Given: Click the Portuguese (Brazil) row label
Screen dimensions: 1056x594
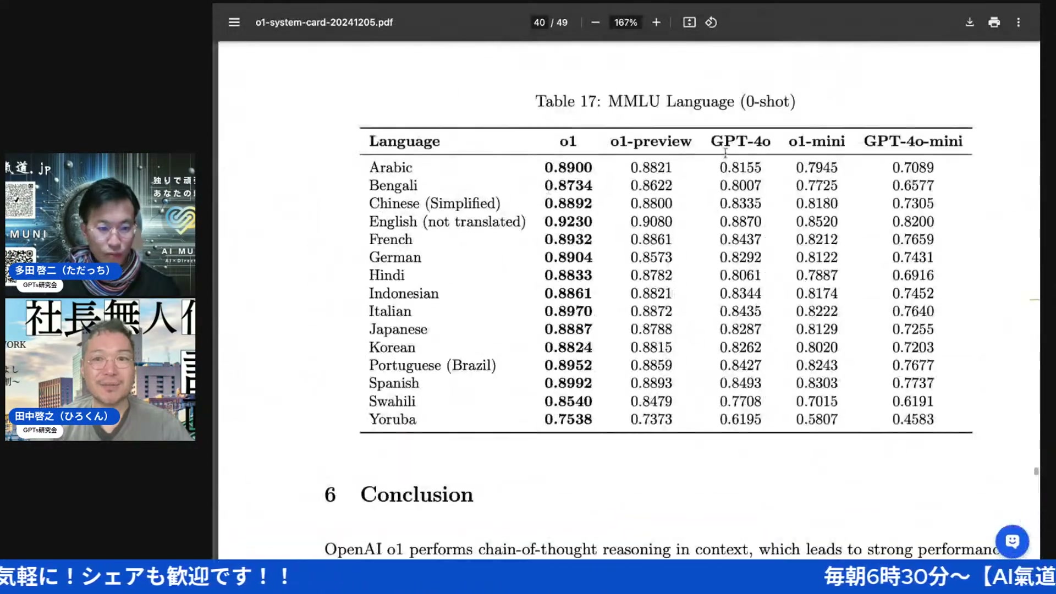Looking at the screenshot, I should pyautogui.click(x=432, y=365).
